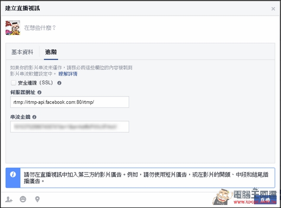Click the 建立直播視訊 dialog title
The width and height of the screenshot is (281, 208).
[22, 8]
